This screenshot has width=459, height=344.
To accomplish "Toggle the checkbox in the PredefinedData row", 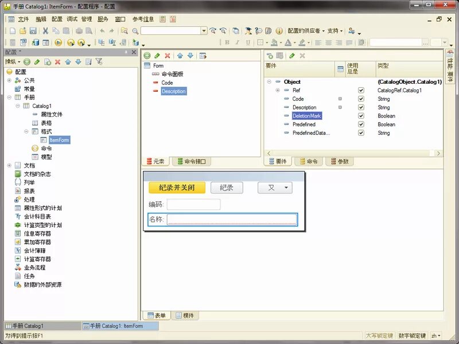I will 361,133.
